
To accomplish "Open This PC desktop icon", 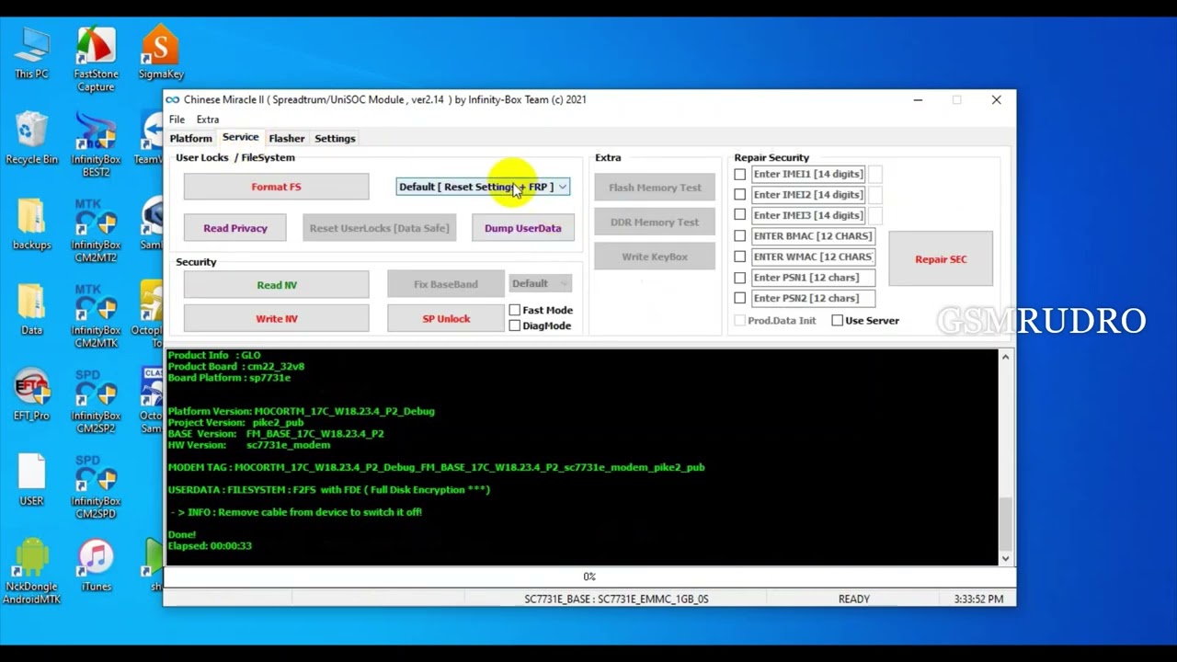I will (x=31, y=53).
